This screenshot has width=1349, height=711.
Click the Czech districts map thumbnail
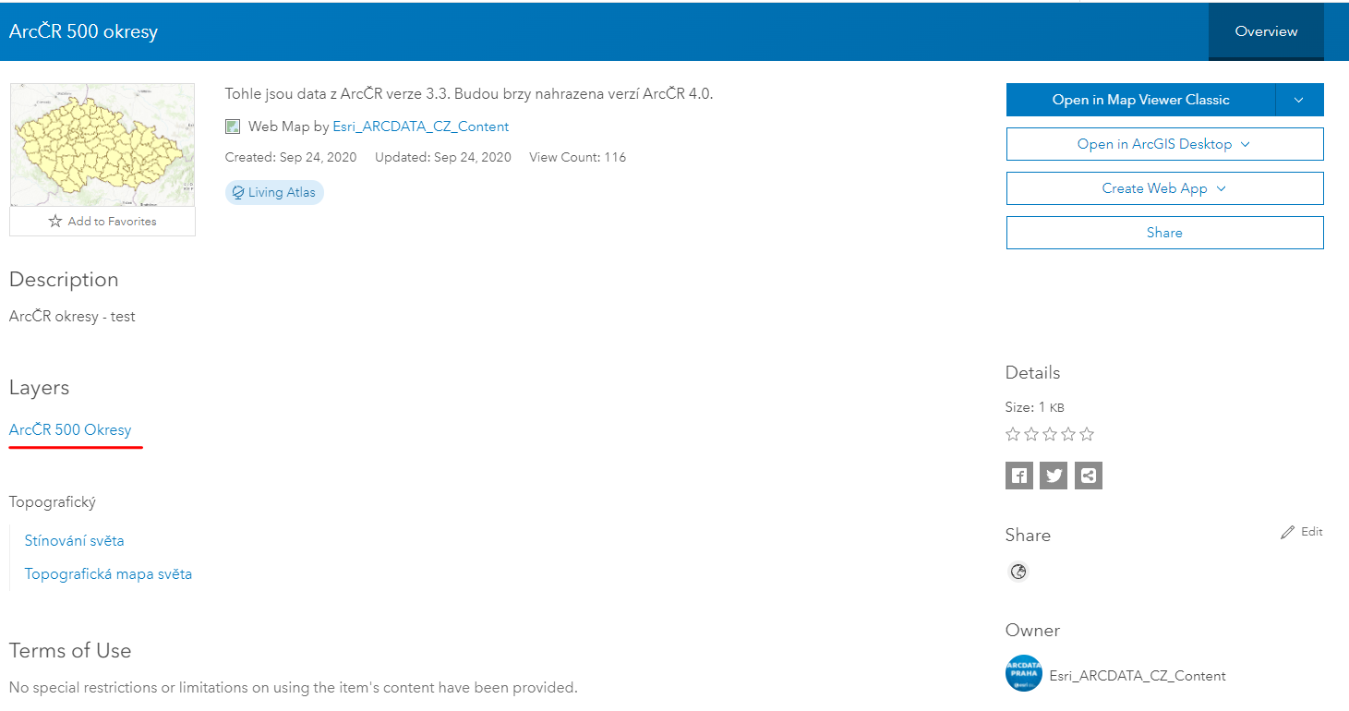pos(102,145)
